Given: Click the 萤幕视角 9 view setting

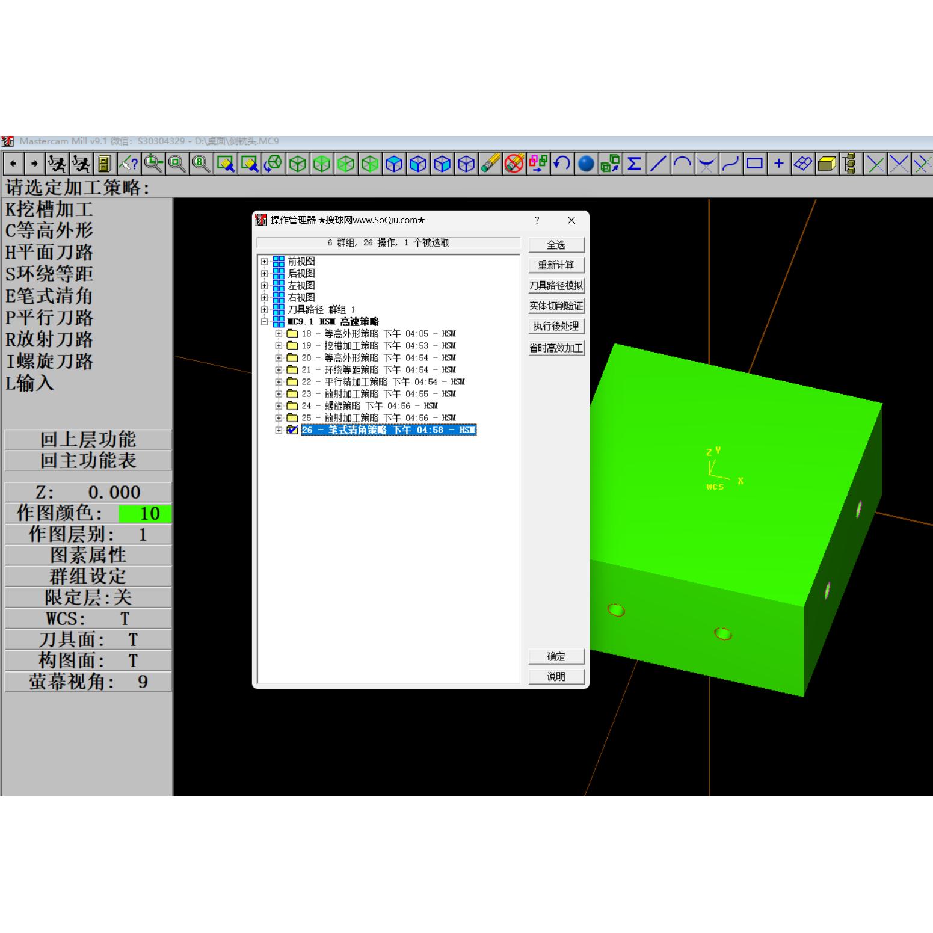Looking at the screenshot, I should 88,682.
